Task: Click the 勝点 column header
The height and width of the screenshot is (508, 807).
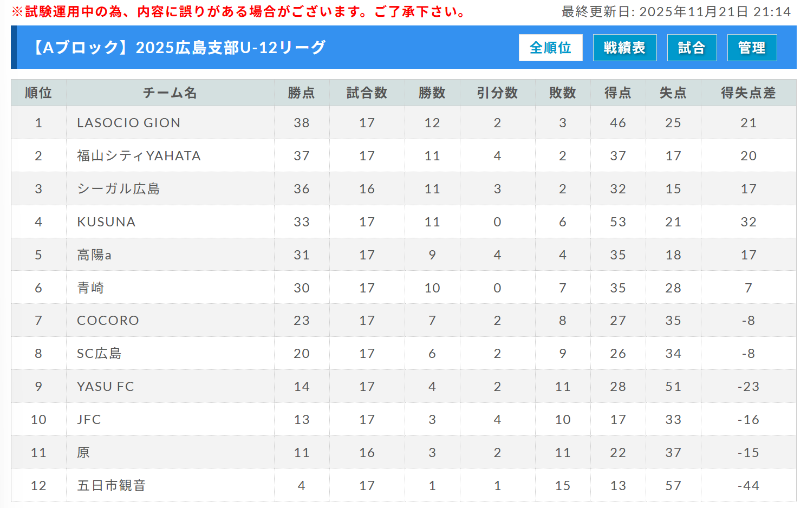Action: click(x=302, y=93)
